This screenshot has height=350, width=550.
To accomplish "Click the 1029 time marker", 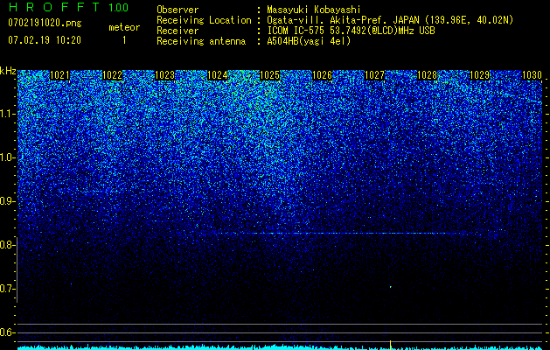I will [x=479, y=75].
